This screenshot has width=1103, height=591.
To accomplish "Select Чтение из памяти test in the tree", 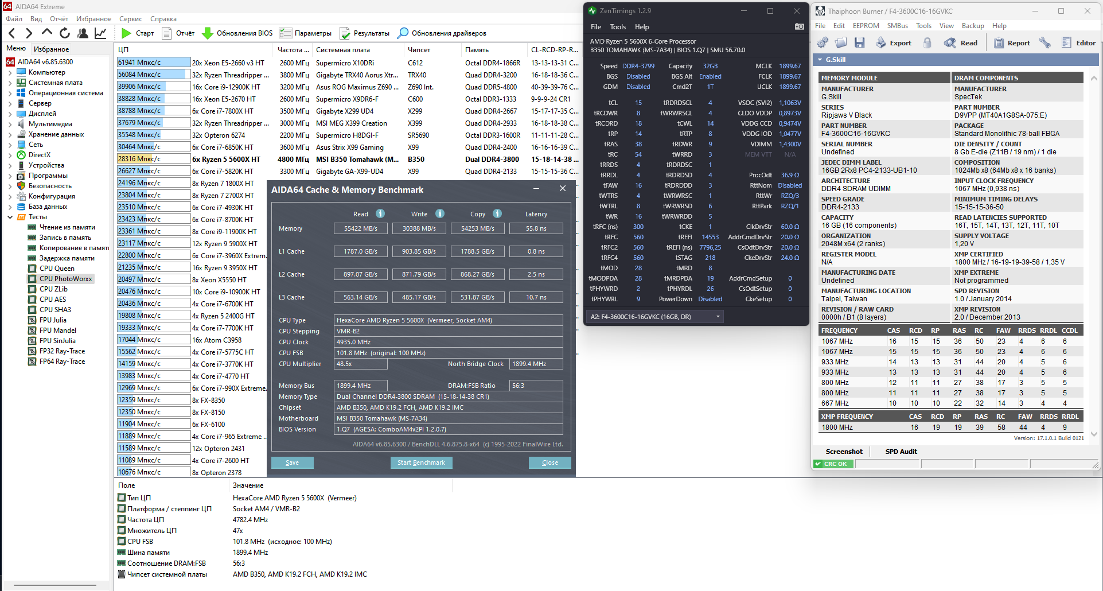I will pos(67,227).
